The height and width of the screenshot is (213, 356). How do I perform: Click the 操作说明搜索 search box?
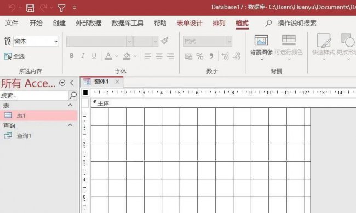tap(297, 23)
